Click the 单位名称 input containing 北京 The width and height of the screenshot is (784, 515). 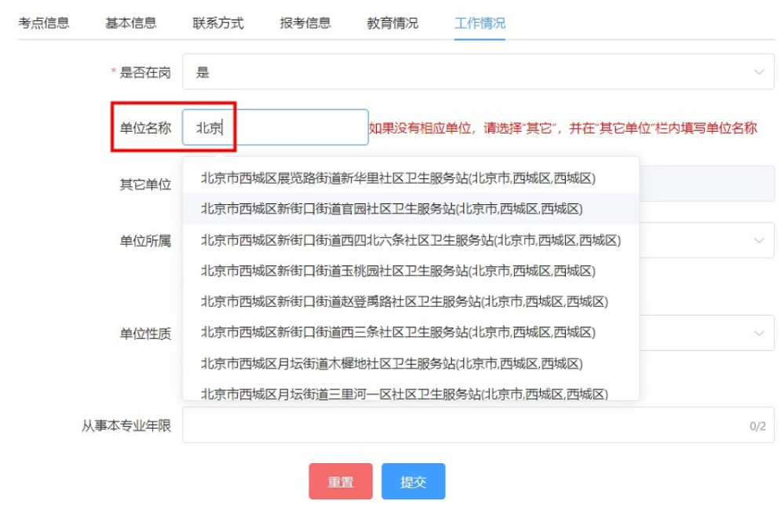pos(275,127)
